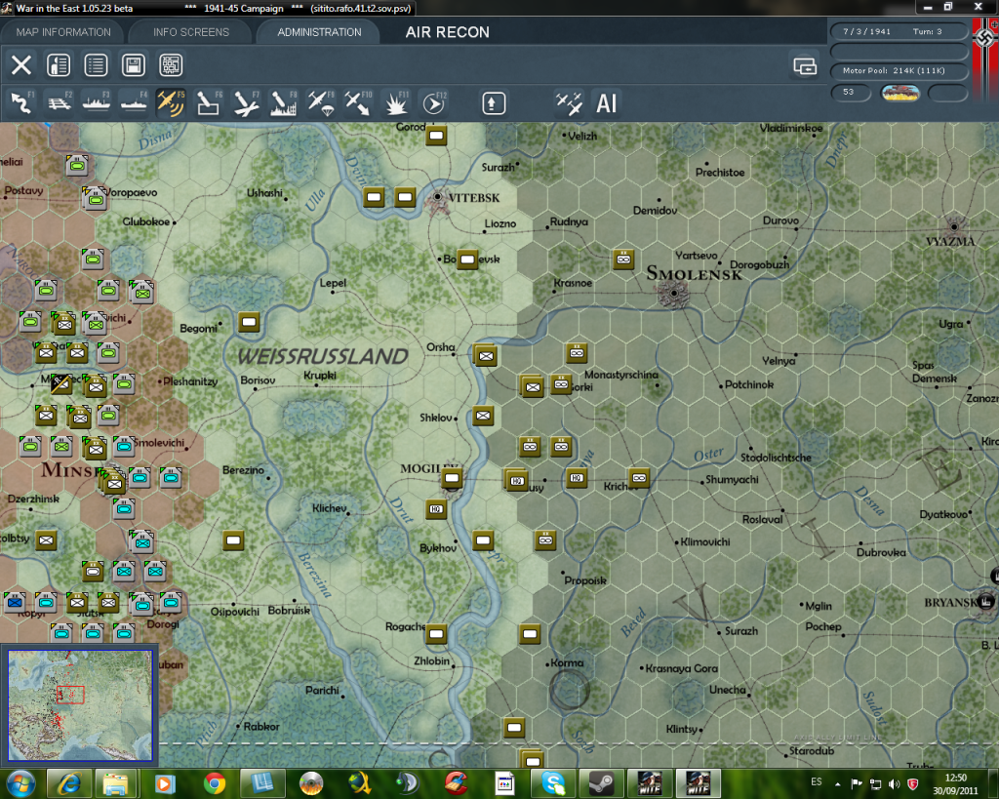The image size is (999, 799).
Task: Click the floppy disk save game icon
Action: click(x=133, y=65)
